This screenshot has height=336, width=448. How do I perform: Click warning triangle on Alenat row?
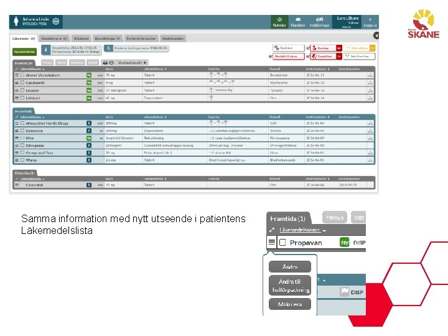[x=370, y=75]
